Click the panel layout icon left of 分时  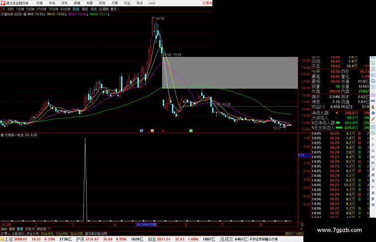(3, 9)
